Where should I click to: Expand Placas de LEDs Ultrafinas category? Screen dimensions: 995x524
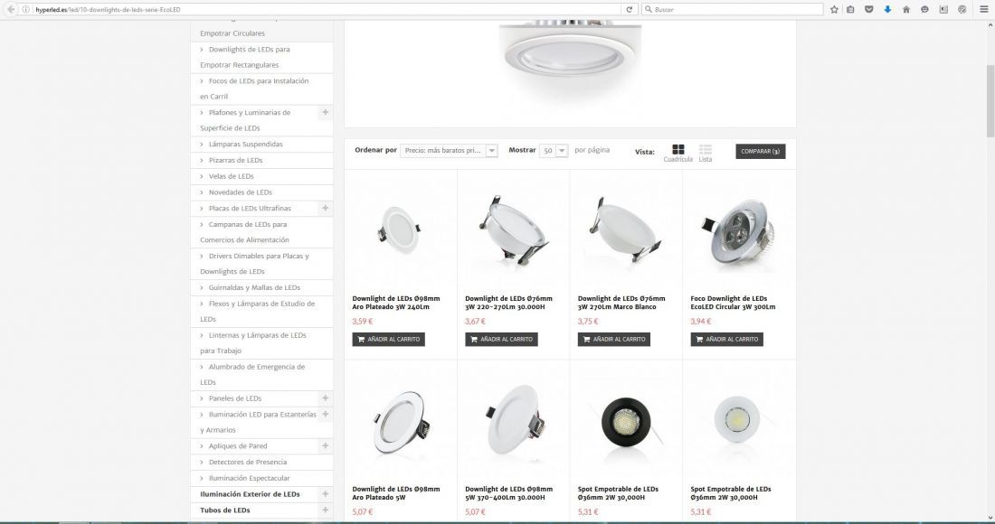[325, 208]
